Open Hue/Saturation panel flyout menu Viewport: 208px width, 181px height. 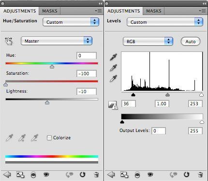98,11
